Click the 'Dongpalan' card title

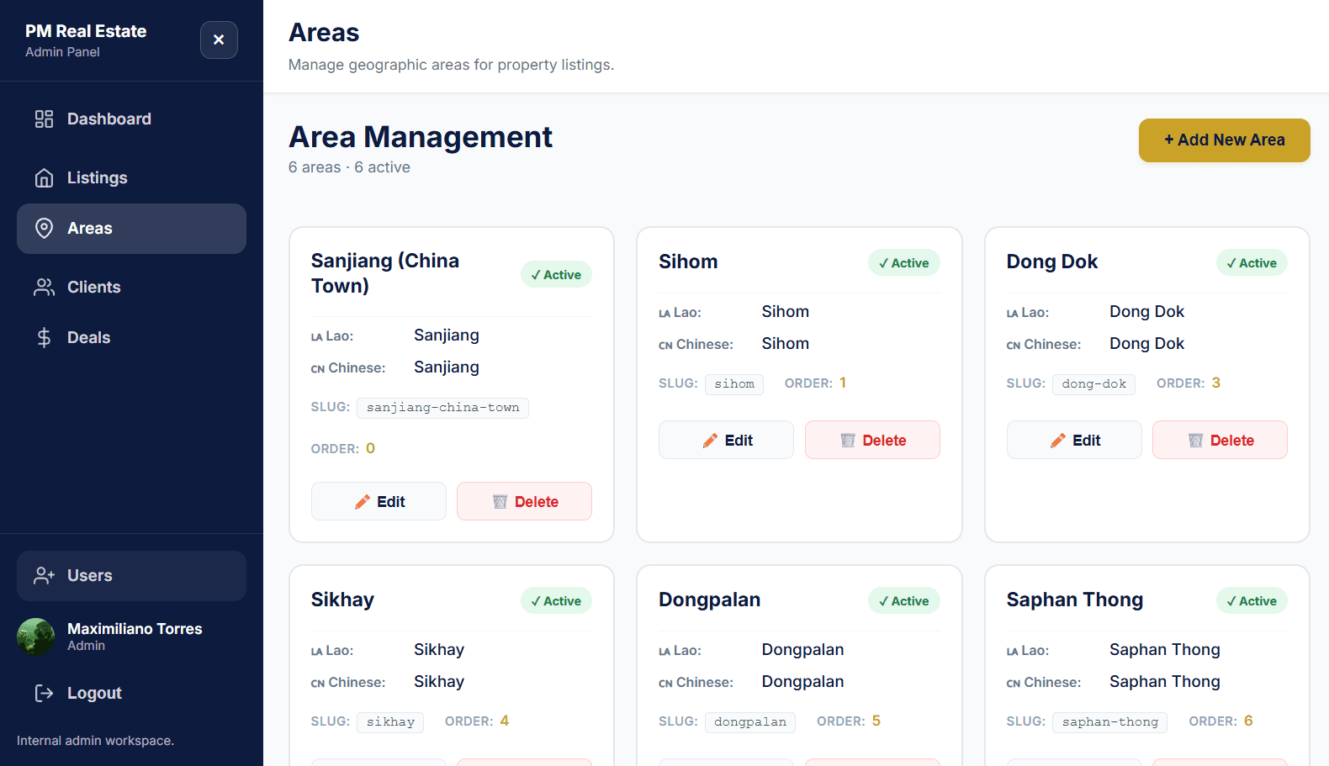(709, 600)
